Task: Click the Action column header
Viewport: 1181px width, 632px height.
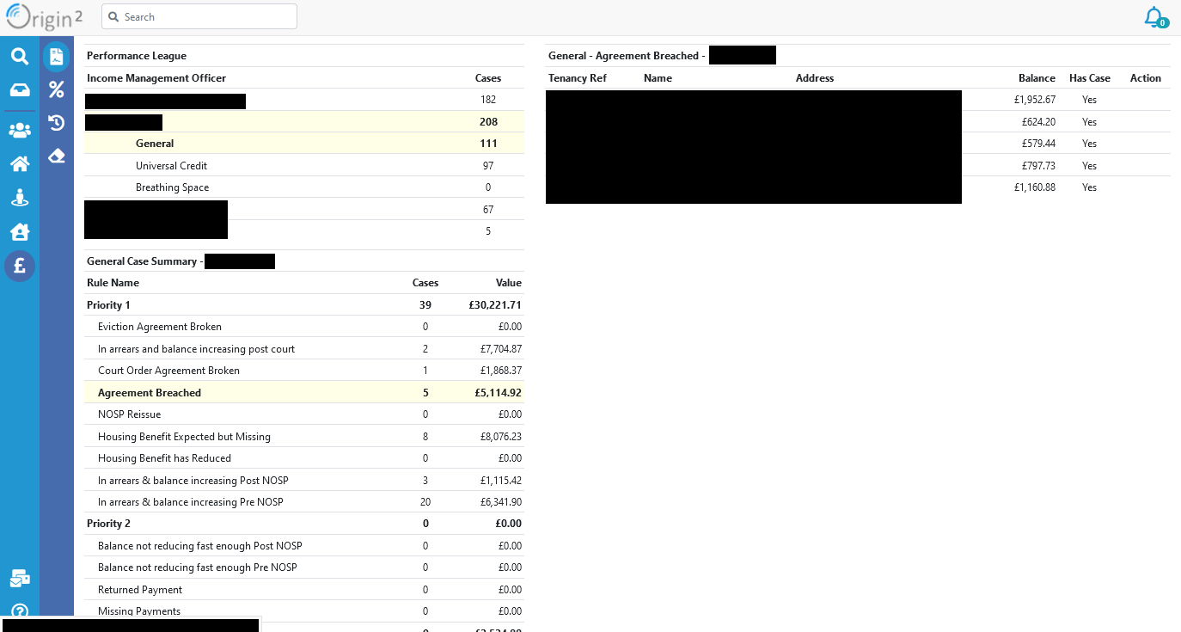Action: [x=1146, y=78]
